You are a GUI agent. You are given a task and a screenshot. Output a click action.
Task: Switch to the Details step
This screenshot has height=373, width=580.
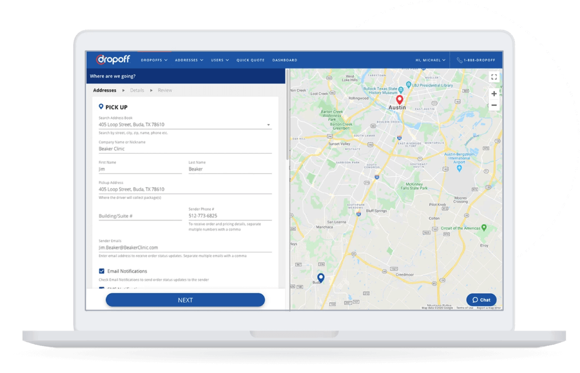coord(137,90)
